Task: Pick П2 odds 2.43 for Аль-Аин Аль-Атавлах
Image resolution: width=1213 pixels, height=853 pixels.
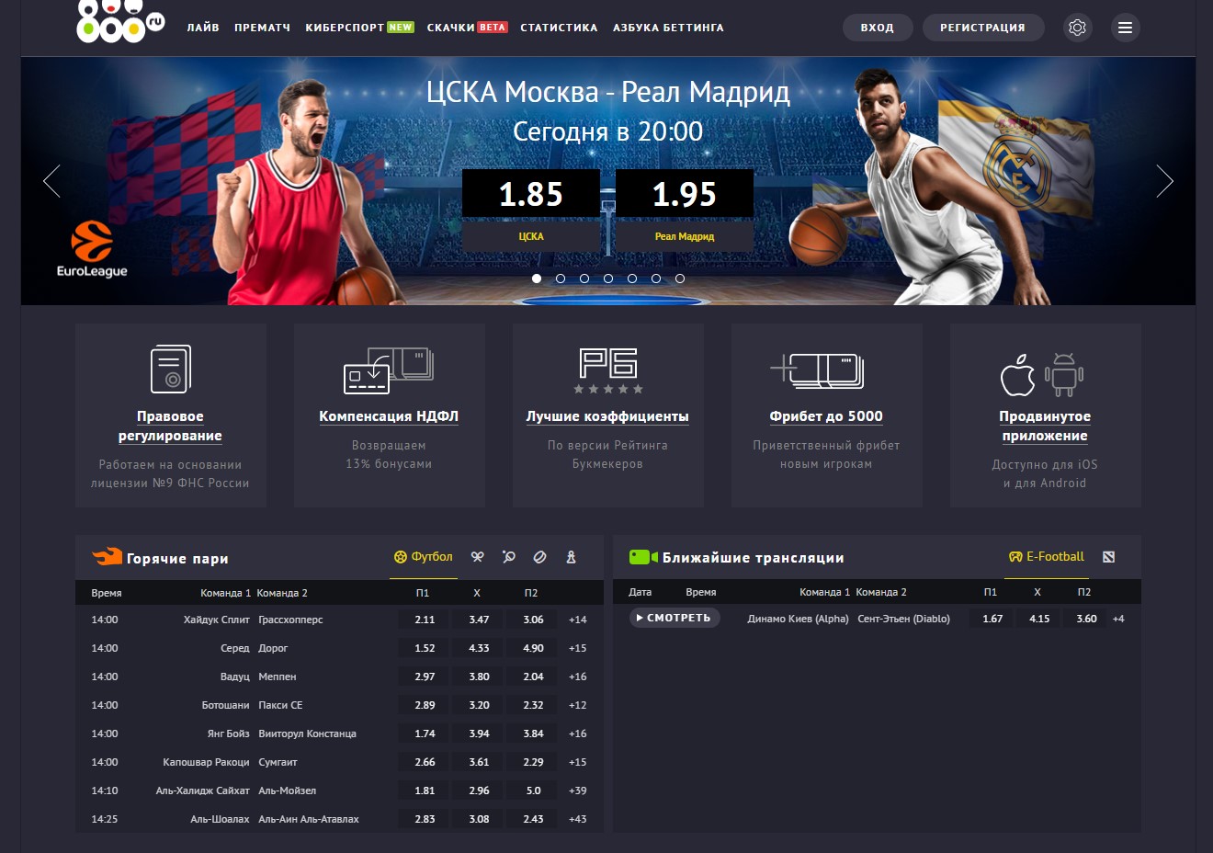Action: click(x=533, y=819)
